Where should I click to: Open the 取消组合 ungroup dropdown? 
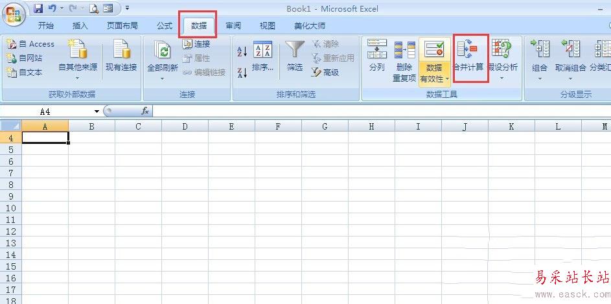[x=570, y=60]
